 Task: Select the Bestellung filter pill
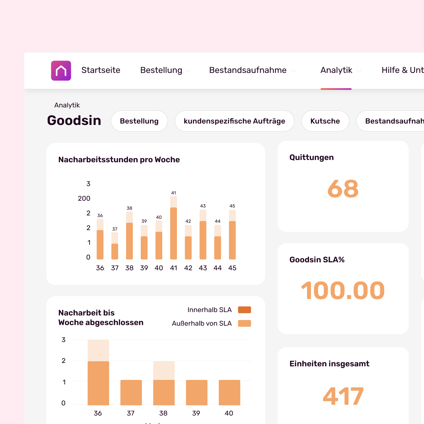(139, 121)
